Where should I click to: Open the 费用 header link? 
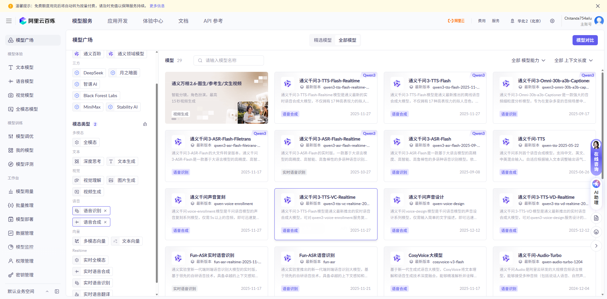click(482, 21)
